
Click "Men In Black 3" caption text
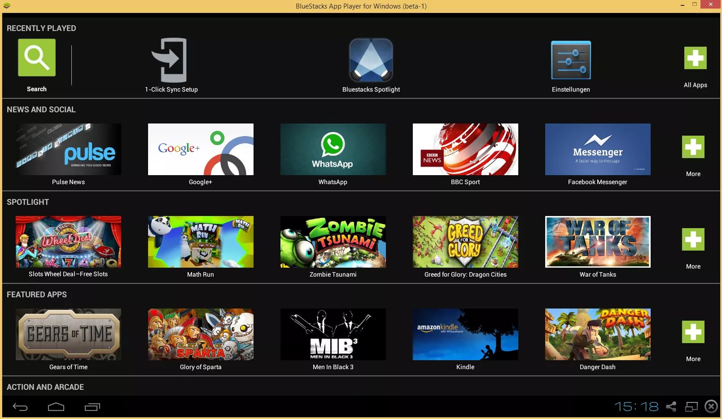[333, 367]
